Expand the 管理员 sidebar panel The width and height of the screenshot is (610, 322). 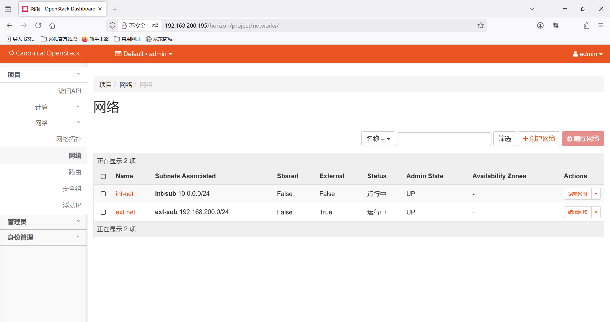(x=44, y=222)
